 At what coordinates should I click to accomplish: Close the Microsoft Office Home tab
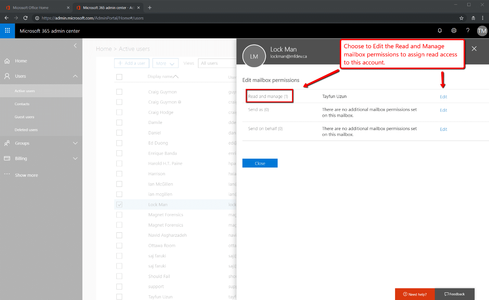coord(68,8)
